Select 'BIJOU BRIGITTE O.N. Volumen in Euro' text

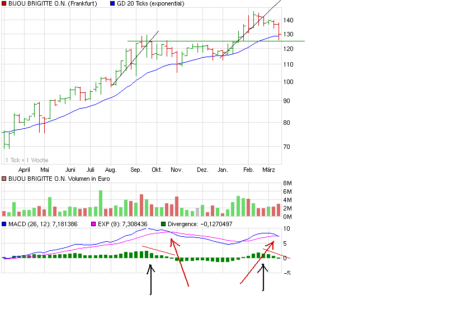tap(59, 179)
